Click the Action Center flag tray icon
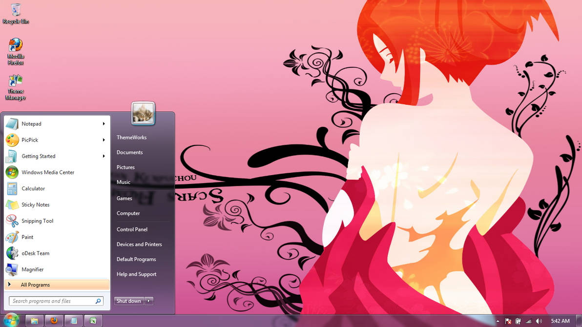Screen dimensions: 582x327 508,321
